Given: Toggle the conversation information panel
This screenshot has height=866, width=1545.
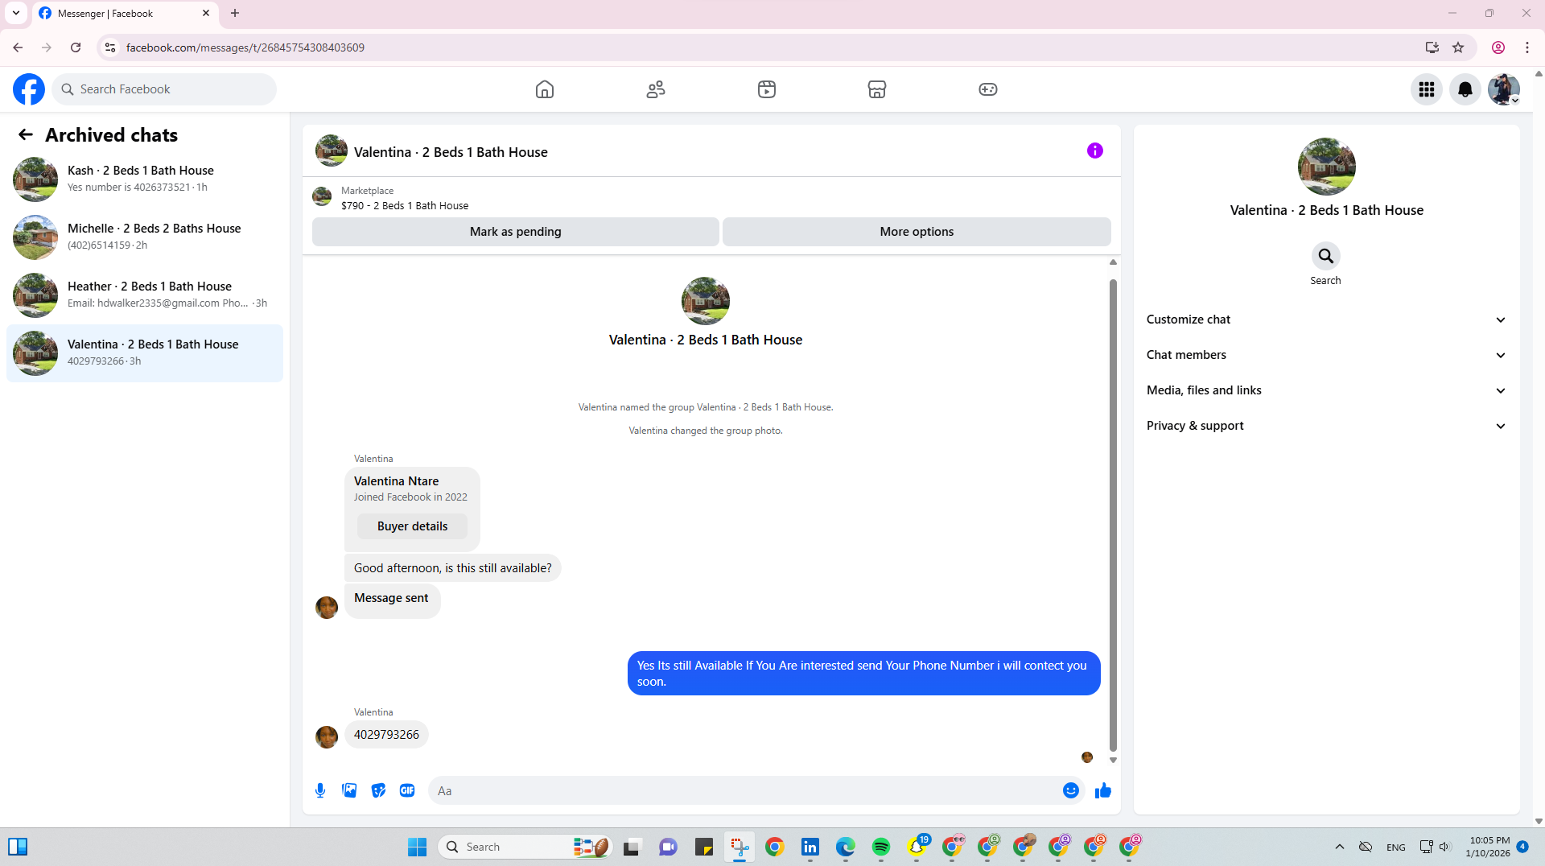Looking at the screenshot, I should tap(1094, 151).
